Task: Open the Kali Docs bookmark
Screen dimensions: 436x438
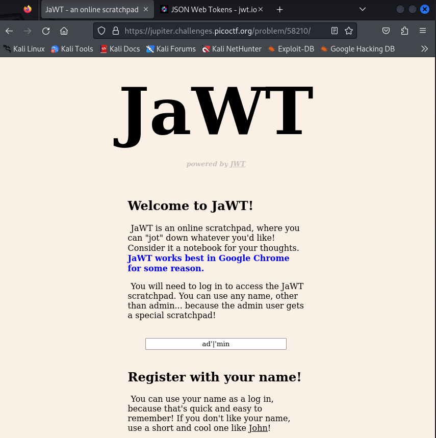Action: (120, 49)
